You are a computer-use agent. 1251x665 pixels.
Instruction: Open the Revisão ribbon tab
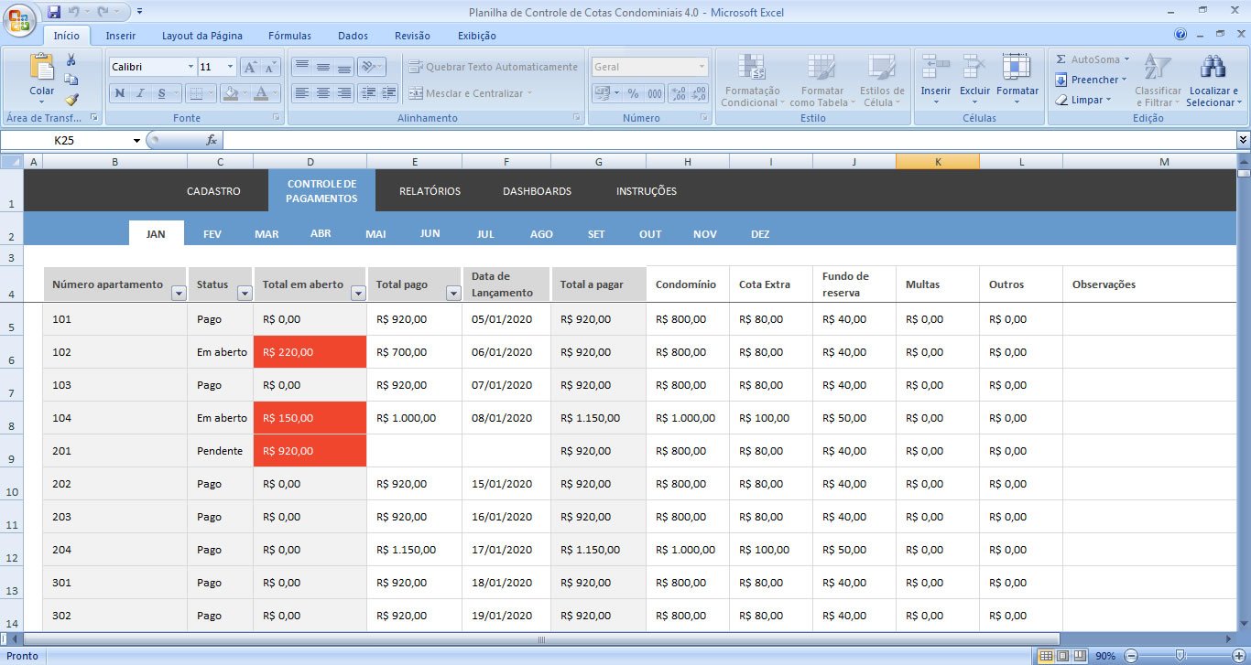(412, 36)
